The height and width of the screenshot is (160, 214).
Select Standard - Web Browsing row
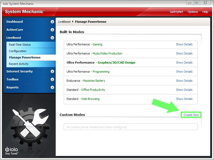click(131, 99)
